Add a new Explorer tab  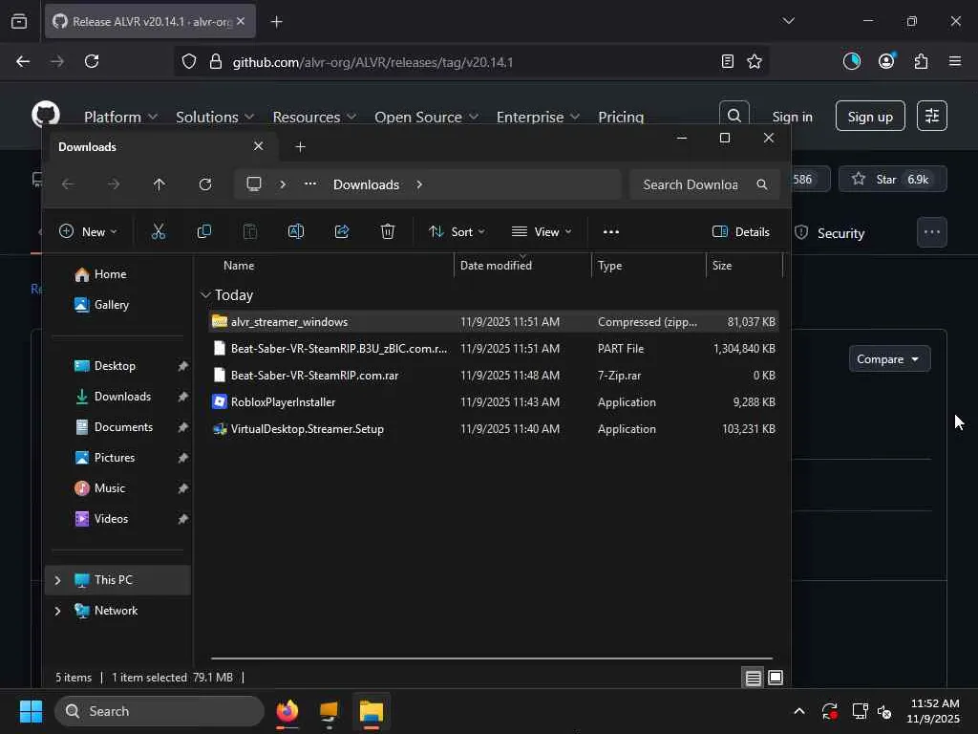300,146
